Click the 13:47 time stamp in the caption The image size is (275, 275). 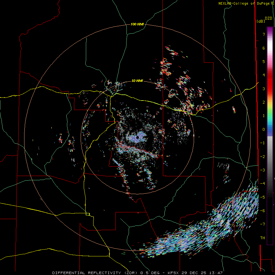pos(215,273)
